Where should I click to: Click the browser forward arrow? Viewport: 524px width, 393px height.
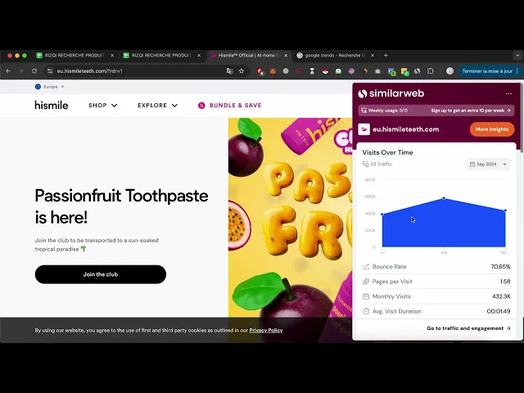(x=20, y=71)
